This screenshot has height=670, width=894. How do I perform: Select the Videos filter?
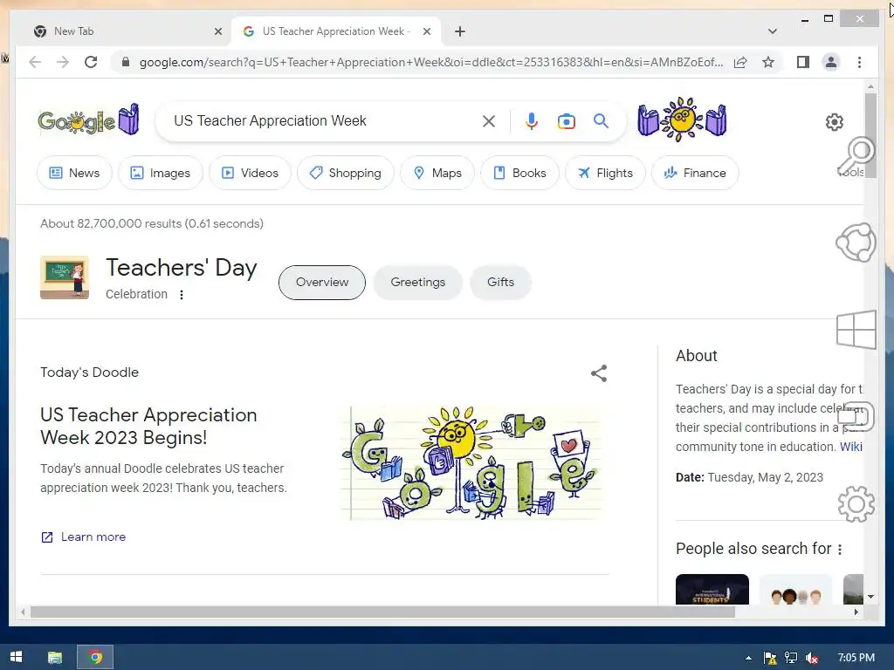[250, 173]
